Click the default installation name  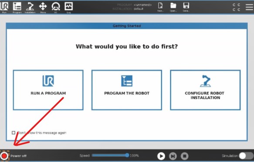[x=139, y=9]
